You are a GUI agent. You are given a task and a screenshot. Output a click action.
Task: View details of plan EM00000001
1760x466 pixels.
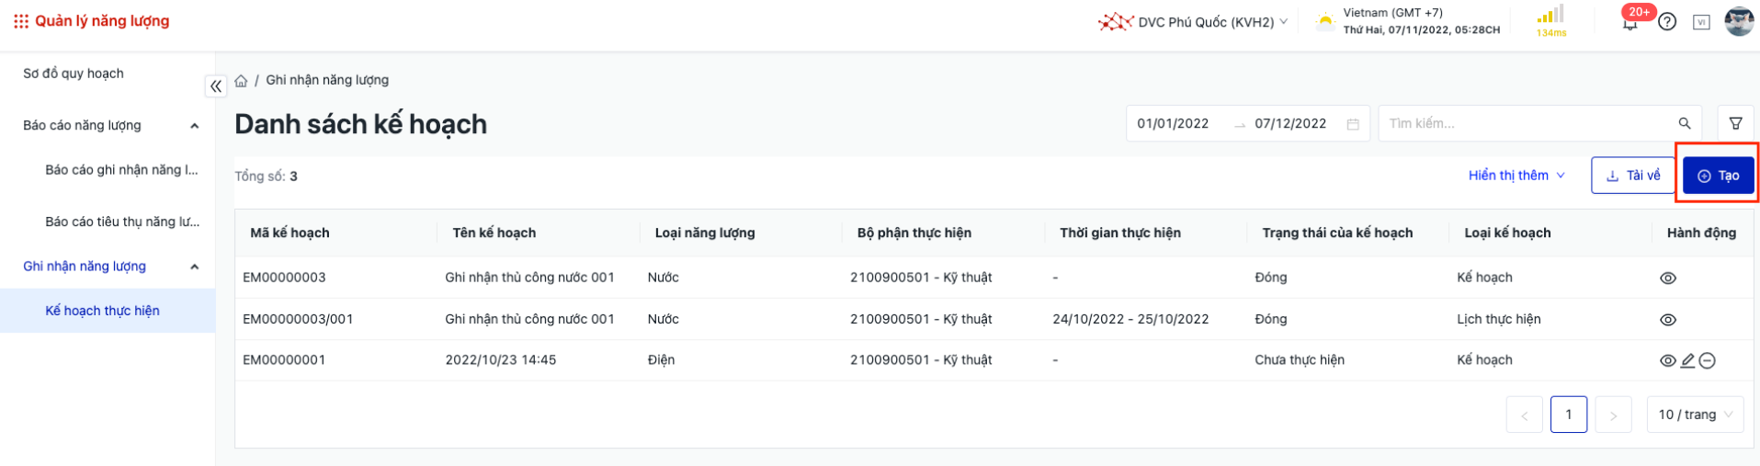click(1667, 360)
